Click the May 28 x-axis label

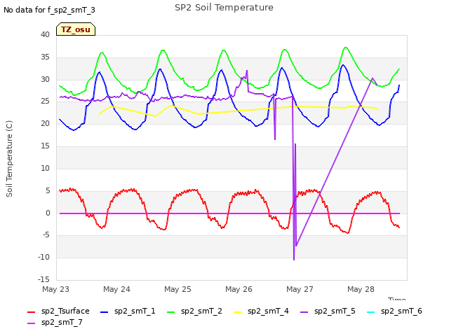click(x=361, y=289)
